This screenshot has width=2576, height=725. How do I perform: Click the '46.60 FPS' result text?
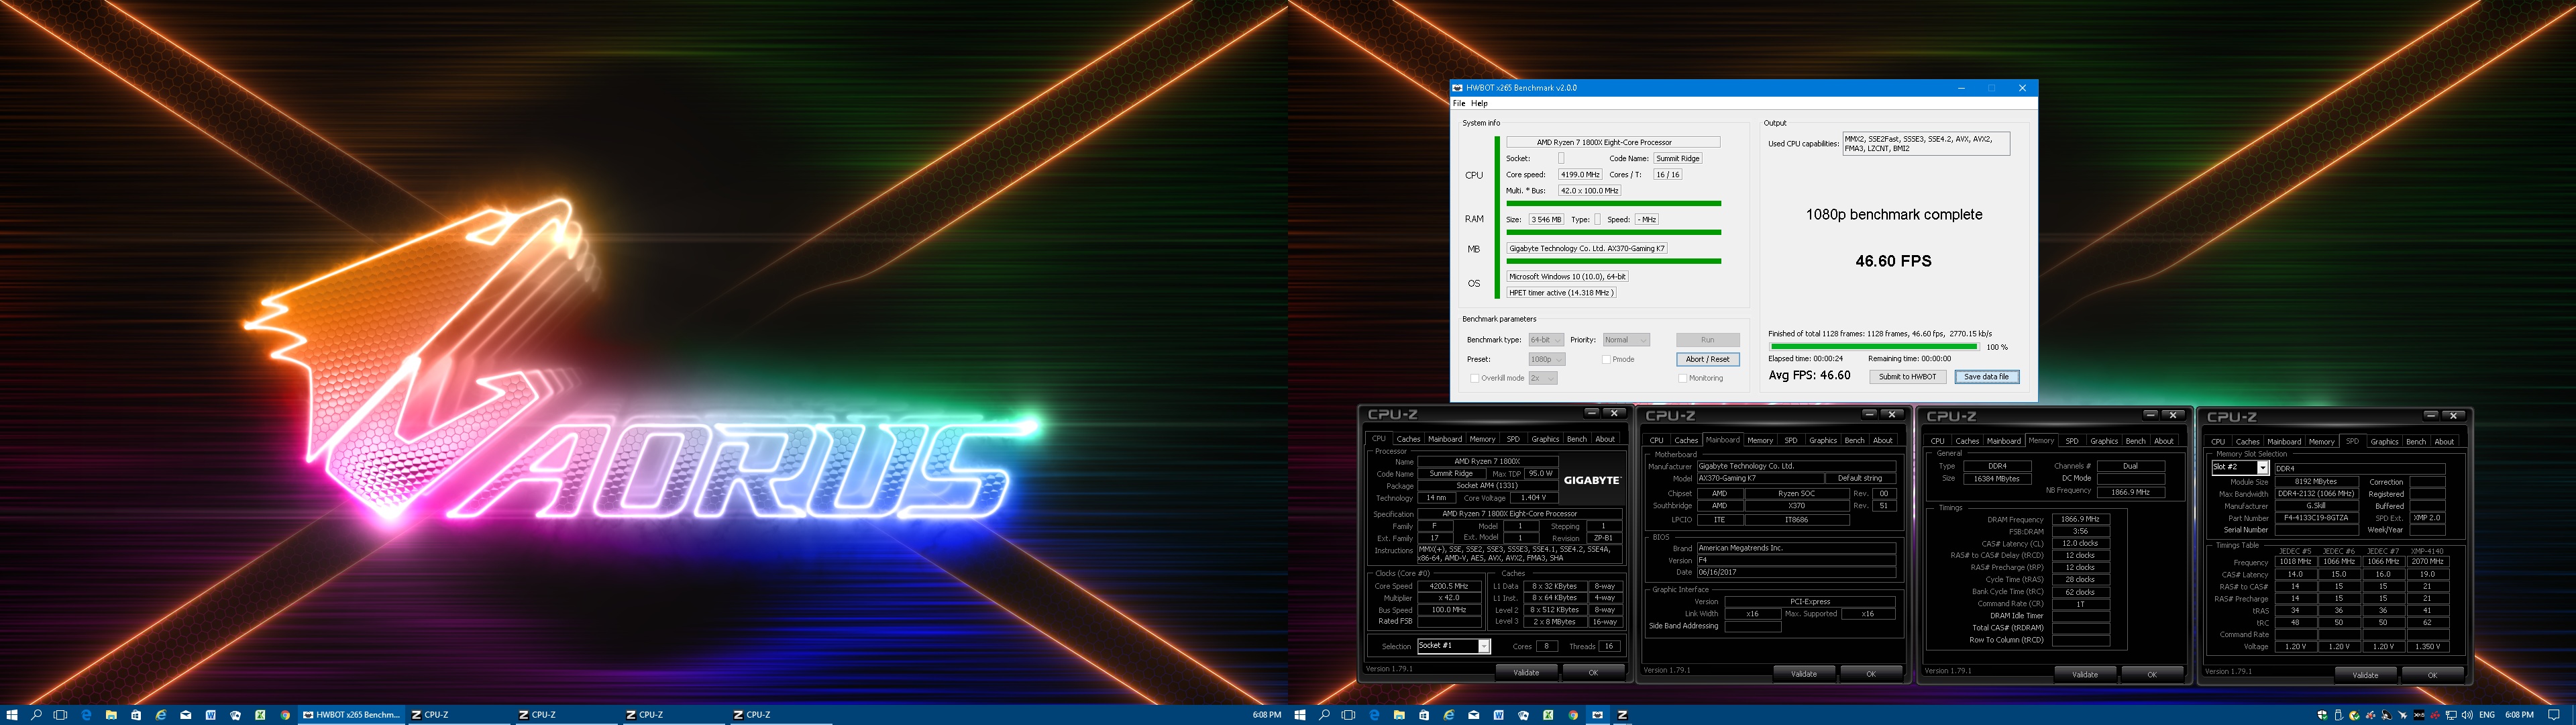(x=1893, y=261)
